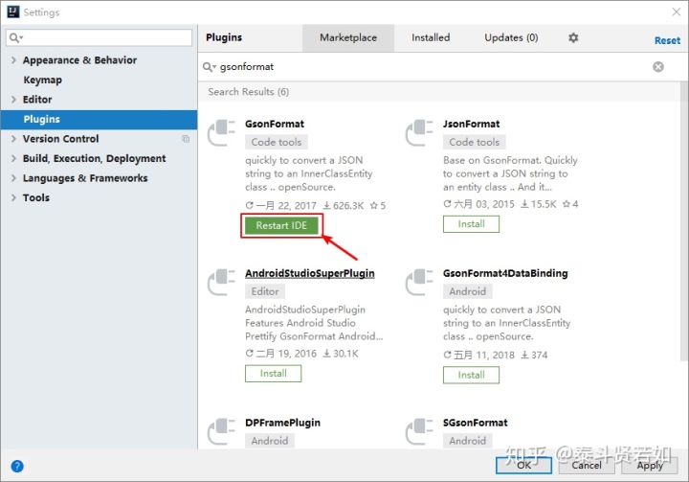The width and height of the screenshot is (689, 482).
Task: Open the SGsonFormat plugin title
Action: (475, 423)
